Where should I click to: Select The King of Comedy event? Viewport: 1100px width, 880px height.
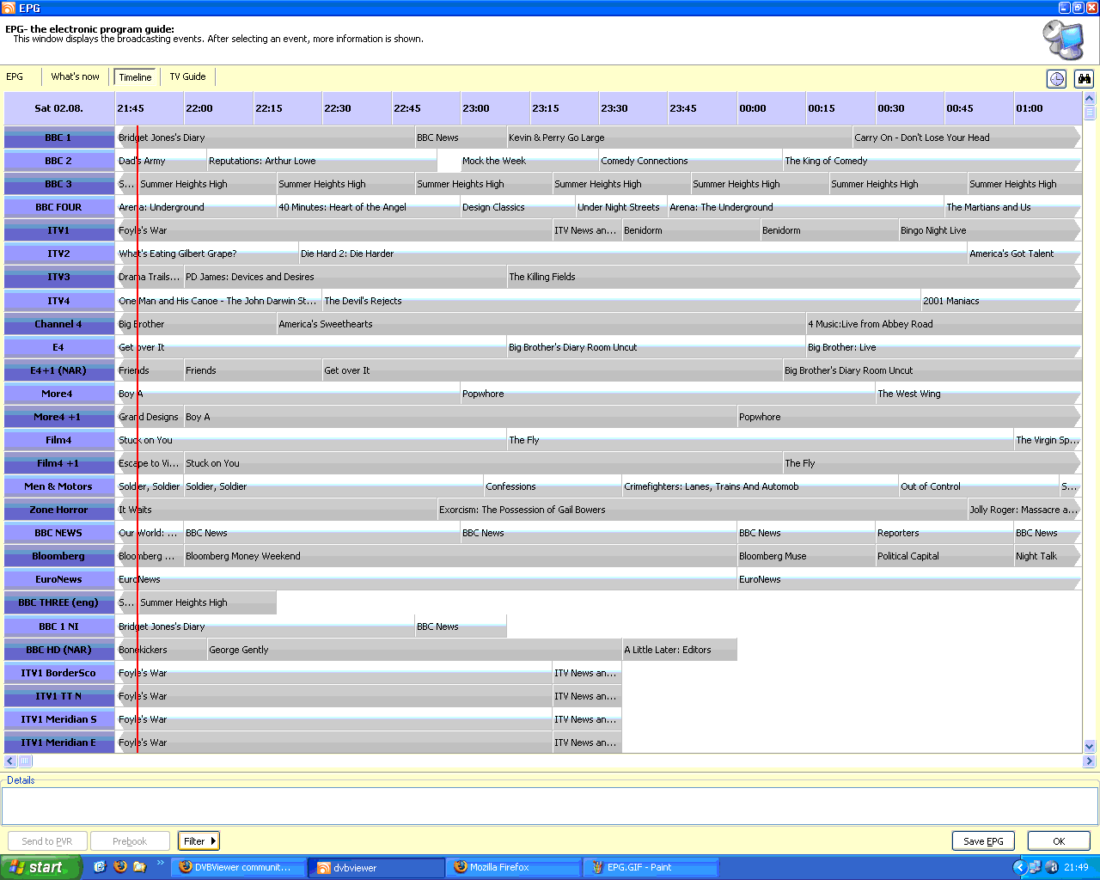point(932,161)
